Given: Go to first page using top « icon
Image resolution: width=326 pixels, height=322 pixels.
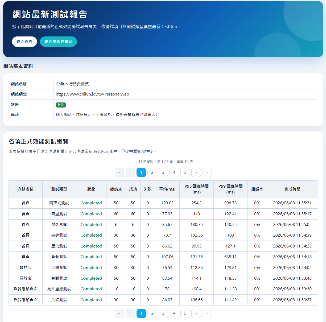Looking at the screenshot, I should pyautogui.click(x=119, y=172).
